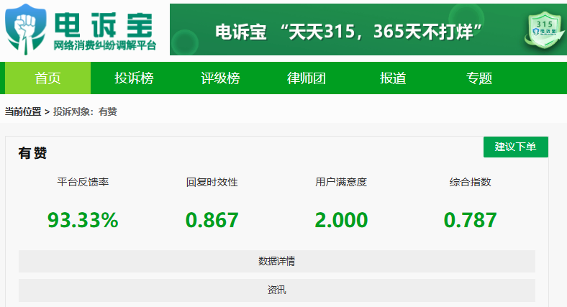This screenshot has width=567, height=307.
Task: Click the 综合指数 label
Action: click(x=470, y=182)
